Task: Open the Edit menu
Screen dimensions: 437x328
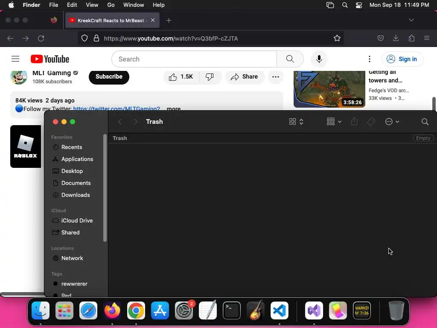Action: pyautogui.click(x=72, y=5)
